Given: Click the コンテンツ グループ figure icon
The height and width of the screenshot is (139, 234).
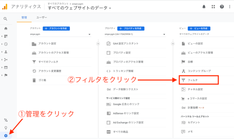Looking at the screenshot, I should 183,71.
